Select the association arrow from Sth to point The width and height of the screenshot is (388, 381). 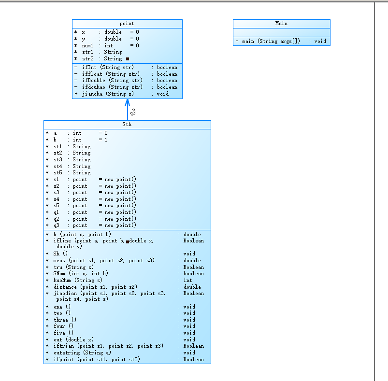[128, 110]
